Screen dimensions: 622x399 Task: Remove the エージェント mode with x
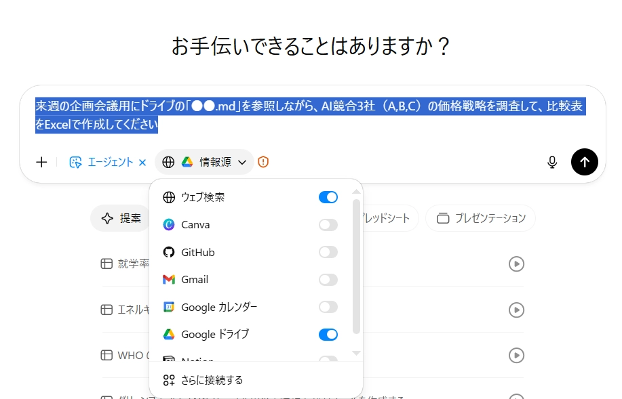(x=142, y=163)
